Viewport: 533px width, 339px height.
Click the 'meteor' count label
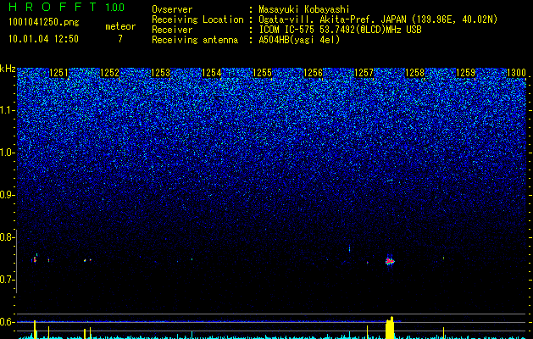120,26
